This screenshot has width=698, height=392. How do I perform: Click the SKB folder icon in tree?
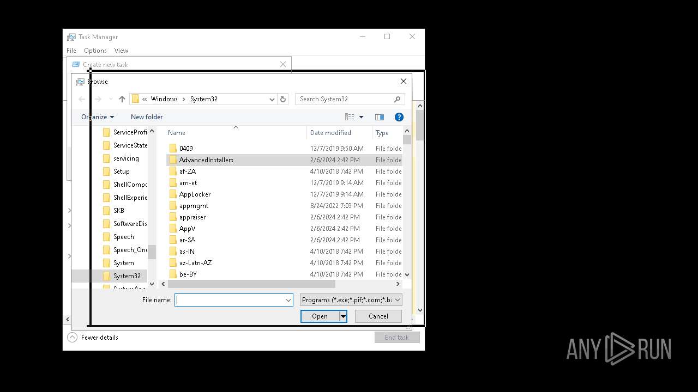click(x=107, y=211)
